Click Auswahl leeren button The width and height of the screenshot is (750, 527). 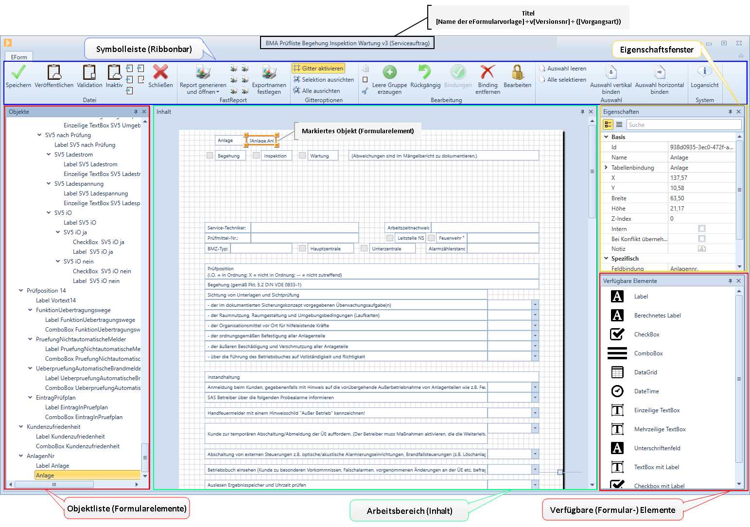(x=566, y=69)
